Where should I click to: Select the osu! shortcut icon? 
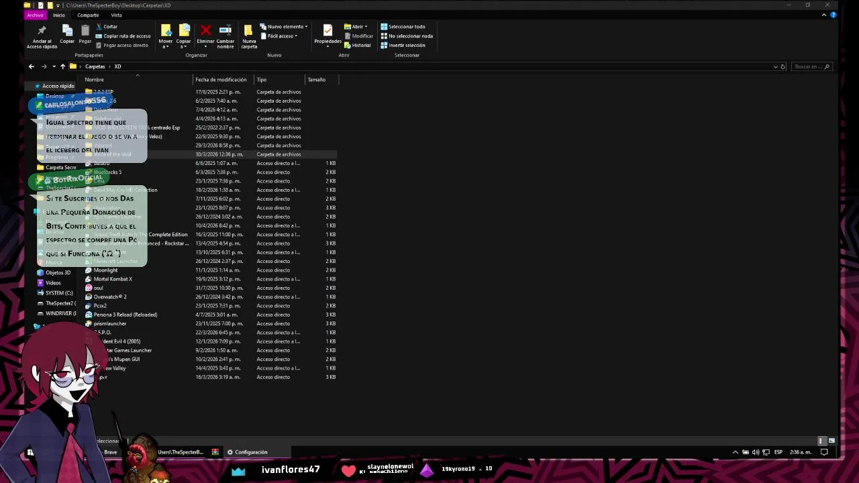point(89,288)
